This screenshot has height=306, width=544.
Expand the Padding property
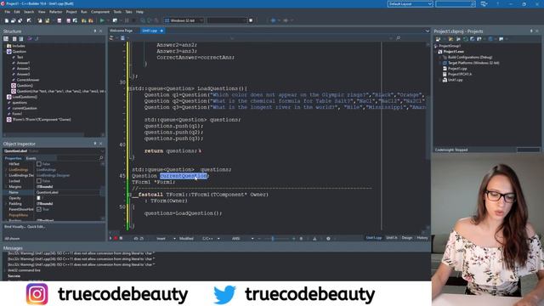coord(6,204)
